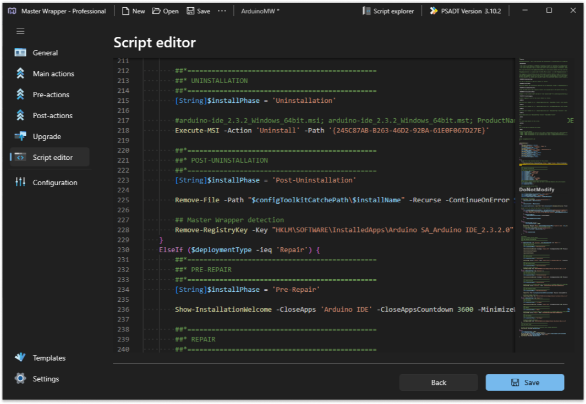
Task: Click the Remove-File command on line 225
Action: coord(197,200)
